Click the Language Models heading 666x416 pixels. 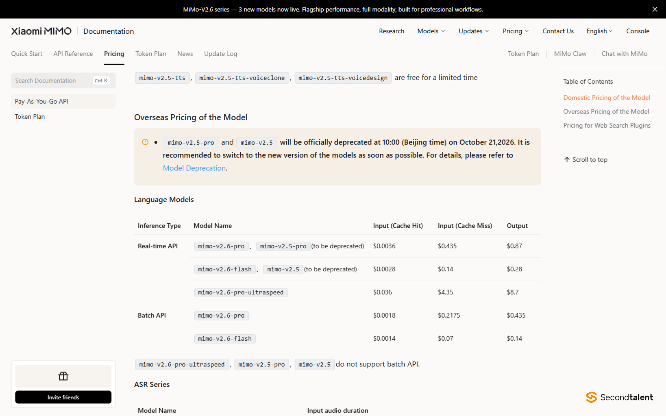pyautogui.click(x=164, y=199)
